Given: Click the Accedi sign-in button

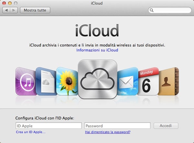Looking at the screenshot, I should 166,126.
